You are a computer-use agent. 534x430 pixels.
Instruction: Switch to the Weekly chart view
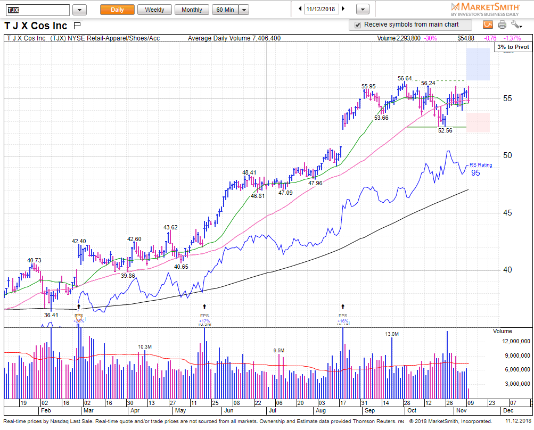154,10
